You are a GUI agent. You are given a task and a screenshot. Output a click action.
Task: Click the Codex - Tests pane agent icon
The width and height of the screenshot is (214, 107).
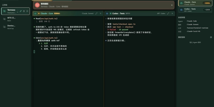pyautogui.click(x=107, y=14)
